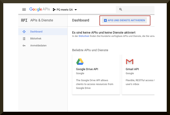This screenshot has width=170, height=115.
Task: Follow the Bibliothek hyperlink in the description
Action: [84, 36]
